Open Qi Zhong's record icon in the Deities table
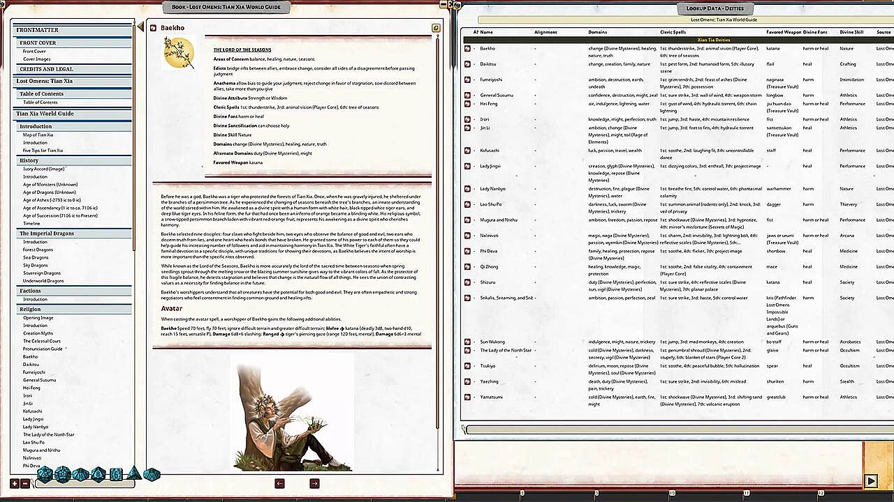Screen dimensions: 894x502 467,266
